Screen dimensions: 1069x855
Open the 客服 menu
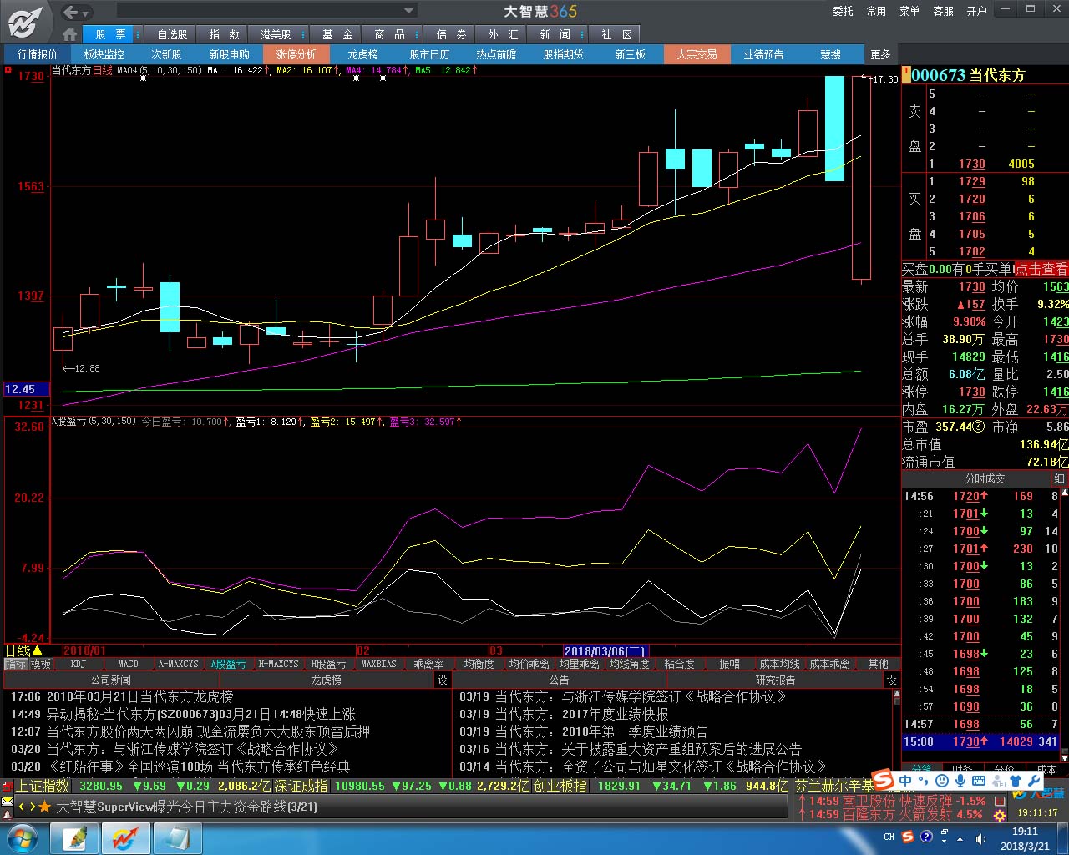tap(943, 11)
